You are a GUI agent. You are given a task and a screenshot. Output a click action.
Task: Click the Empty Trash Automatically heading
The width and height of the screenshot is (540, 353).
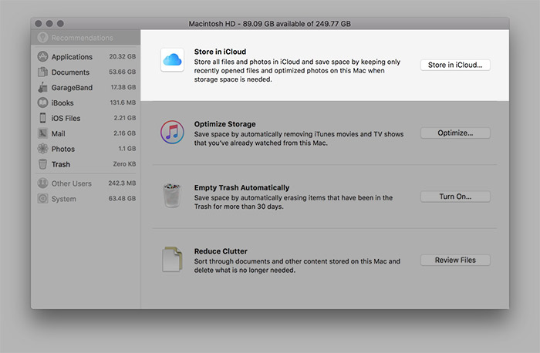[x=241, y=187]
